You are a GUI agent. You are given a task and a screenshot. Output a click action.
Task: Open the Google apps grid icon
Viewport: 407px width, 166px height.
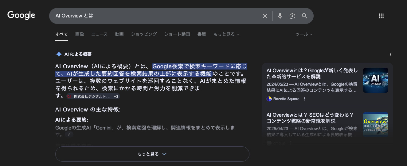(x=381, y=16)
